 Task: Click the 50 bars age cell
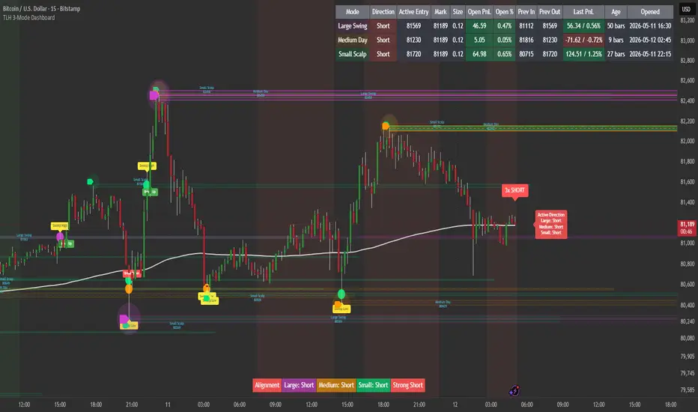click(x=616, y=25)
